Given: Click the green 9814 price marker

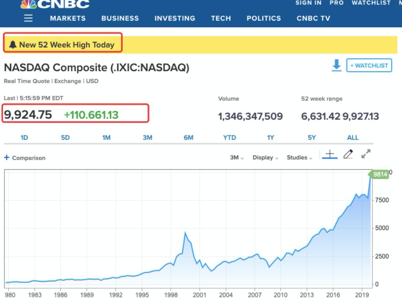Looking at the screenshot, I should tap(380, 174).
